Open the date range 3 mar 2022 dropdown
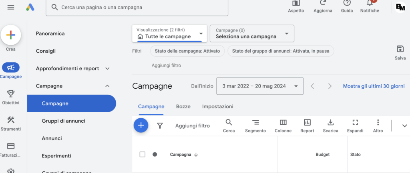 259,86
